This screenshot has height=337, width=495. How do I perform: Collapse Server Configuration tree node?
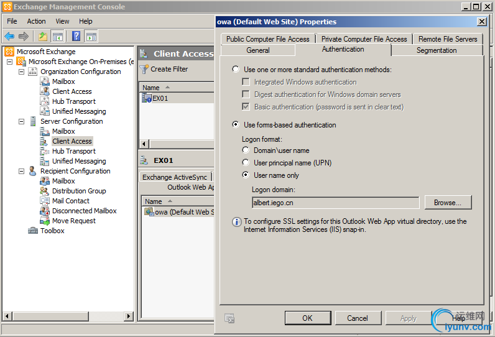coord(22,121)
